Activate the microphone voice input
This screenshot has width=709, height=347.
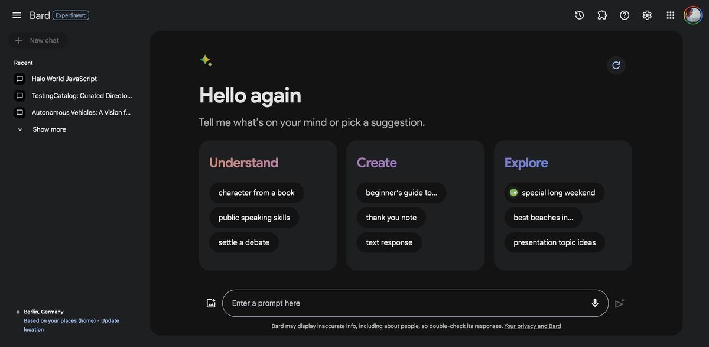click(x=595, y=303)
